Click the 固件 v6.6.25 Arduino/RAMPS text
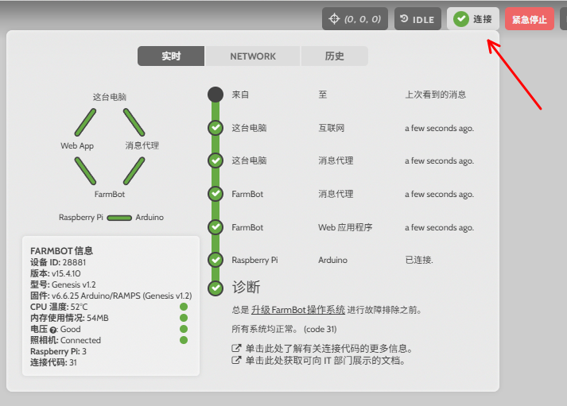567x406 pixels. click(111, 296)
